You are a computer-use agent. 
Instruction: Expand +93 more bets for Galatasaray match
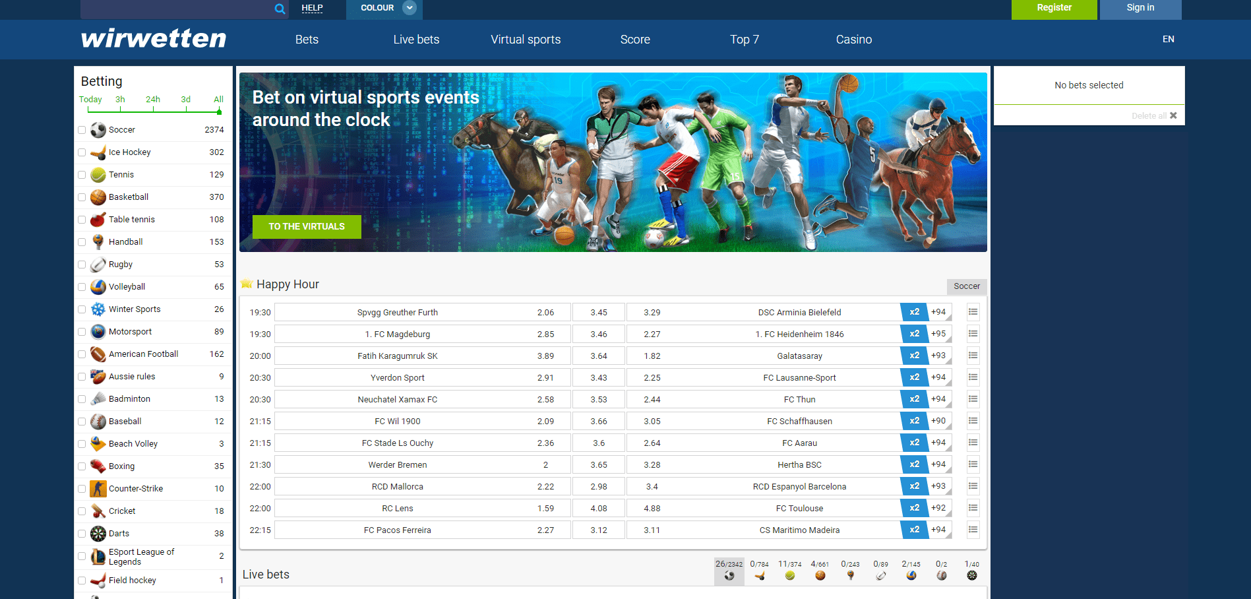[x=939, y=356]
